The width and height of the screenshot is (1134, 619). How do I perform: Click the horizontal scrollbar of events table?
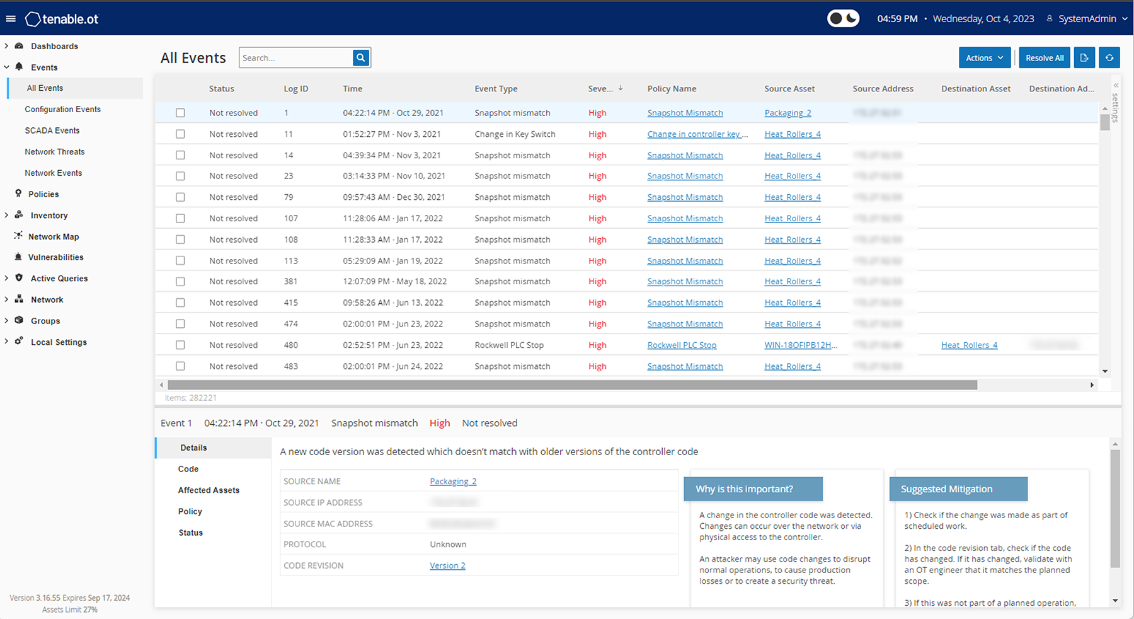point(572,385)
